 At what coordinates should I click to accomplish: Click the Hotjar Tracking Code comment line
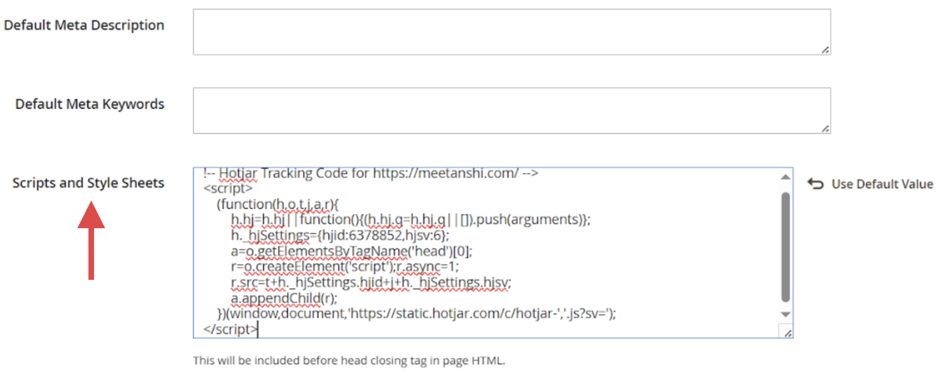[x=371, y=173]
